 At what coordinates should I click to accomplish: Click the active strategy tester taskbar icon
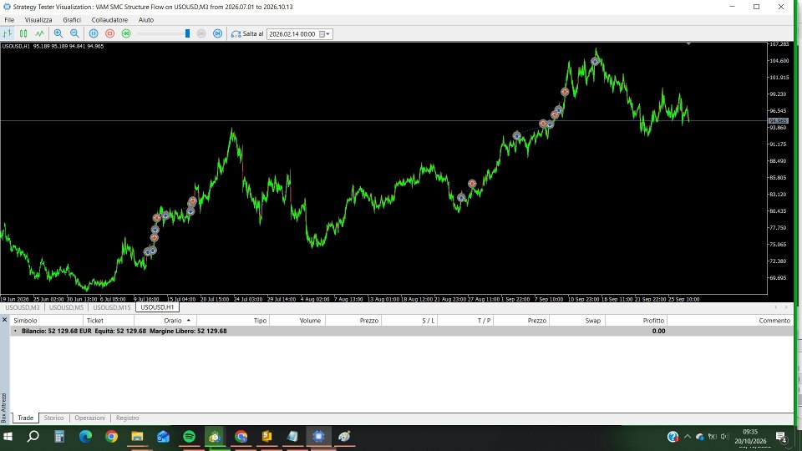pos(318,437)
